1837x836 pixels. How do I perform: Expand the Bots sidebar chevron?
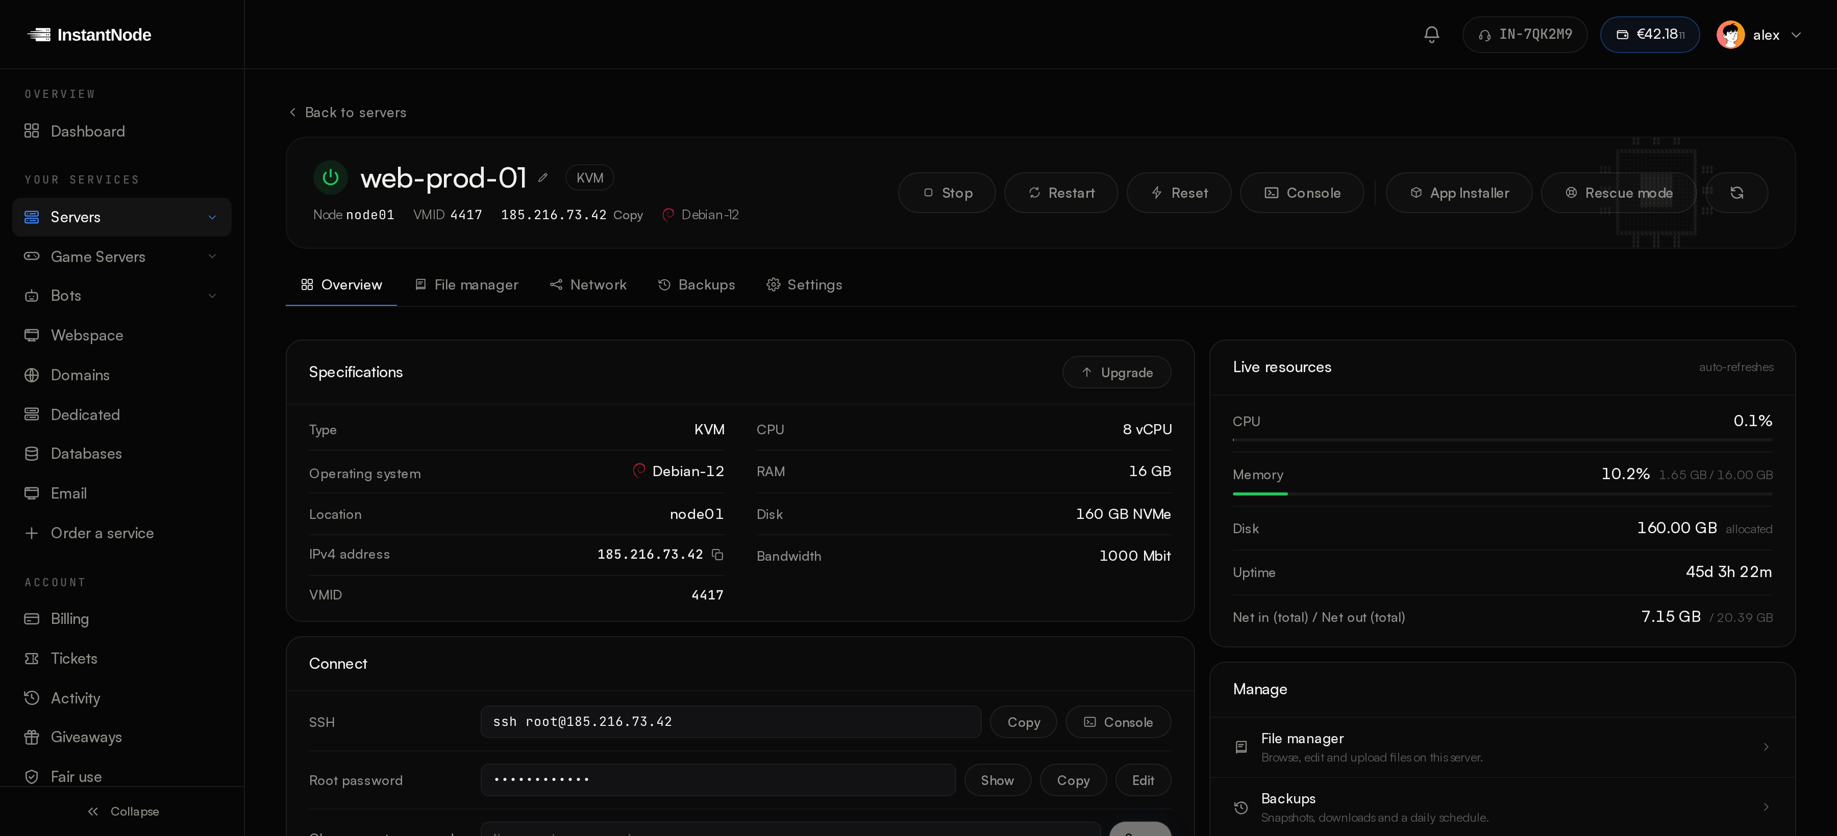[x=212, y=296]
